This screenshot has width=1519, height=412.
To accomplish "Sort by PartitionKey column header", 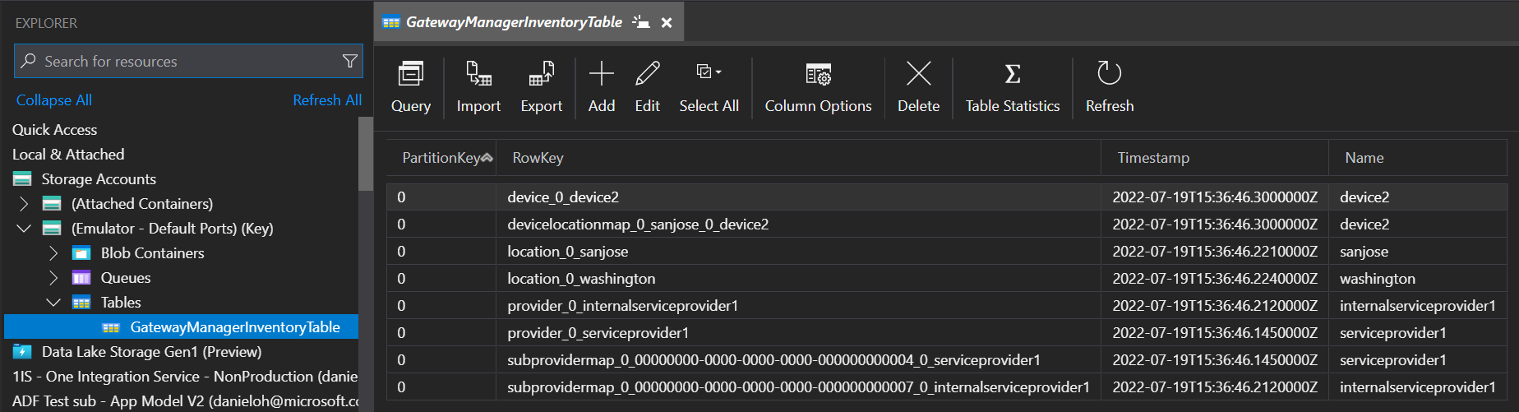I will point(441,157).
